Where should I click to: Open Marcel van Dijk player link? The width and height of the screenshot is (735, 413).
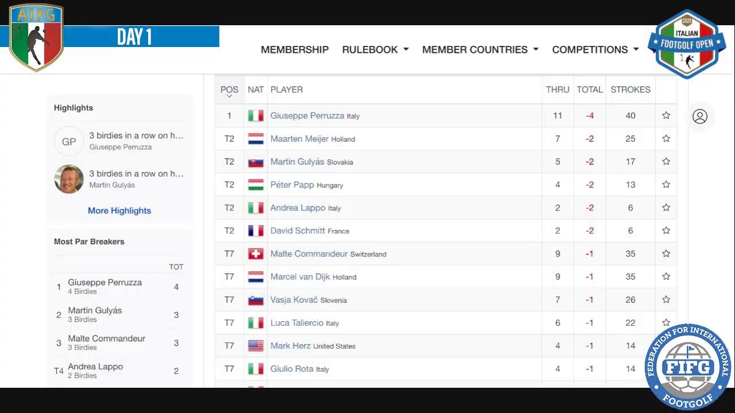click(x=300, y=276)
